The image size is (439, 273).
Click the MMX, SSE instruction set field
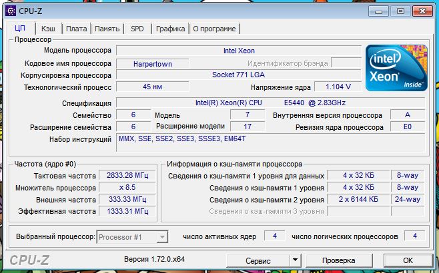point(270,142)
